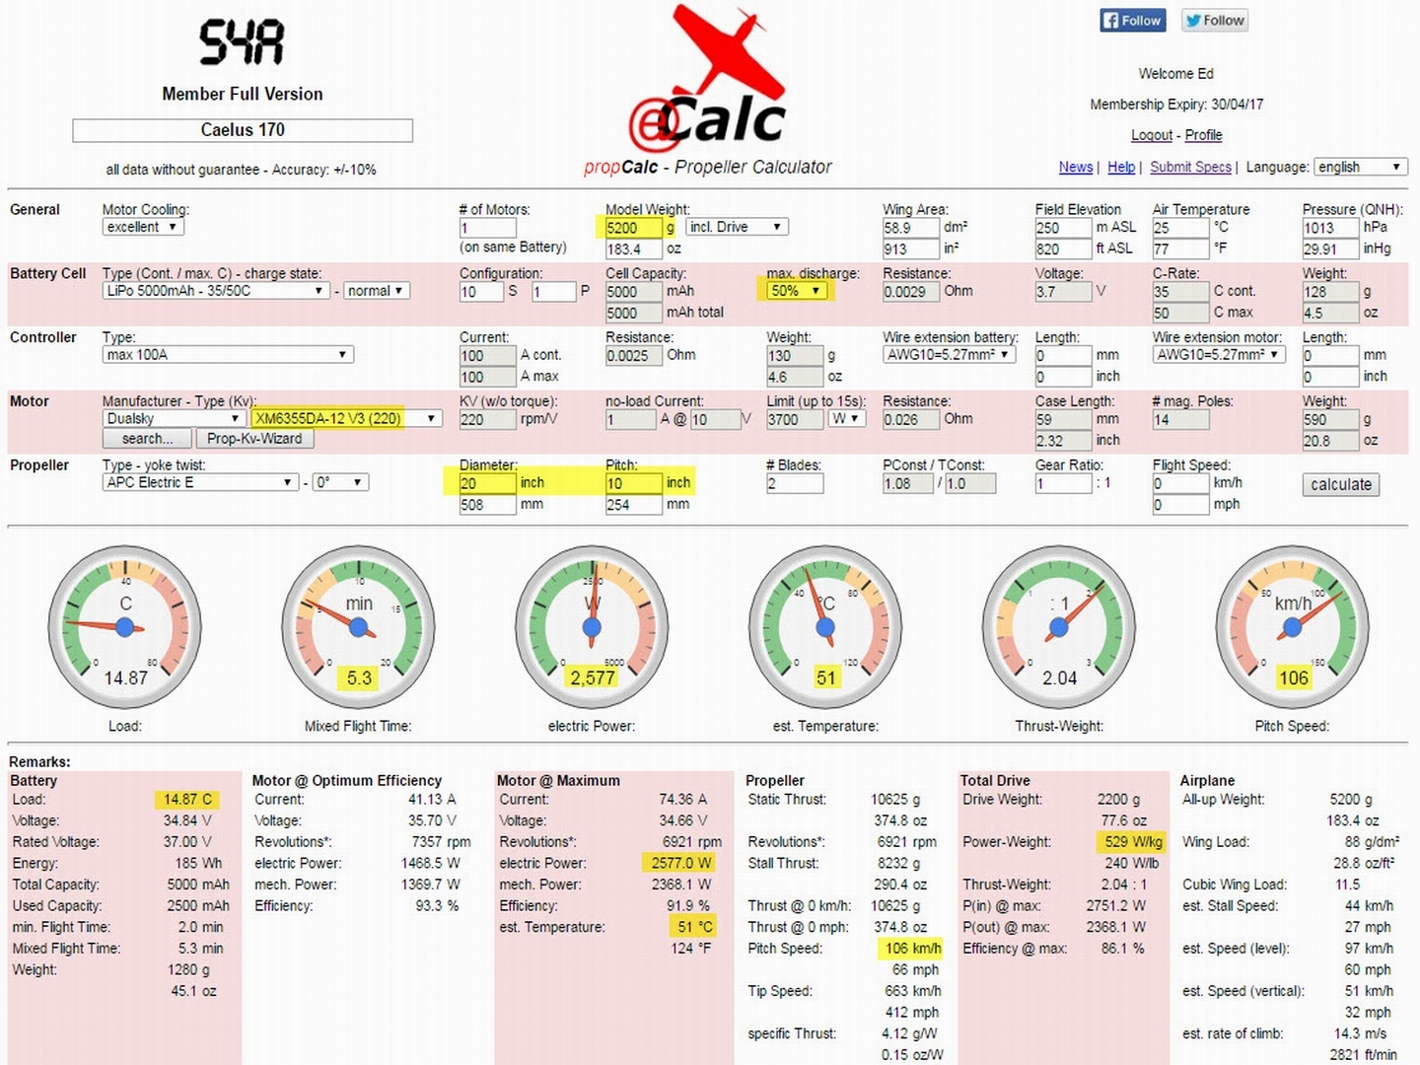This screenshot has height=1065, width=1420.
Task: Click the electric Power gauge
Action: (592, 626)
